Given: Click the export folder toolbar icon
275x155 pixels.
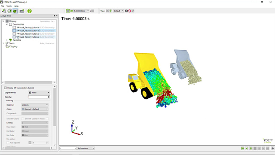Looking at the screenshot, I should (x=22, y=11).
